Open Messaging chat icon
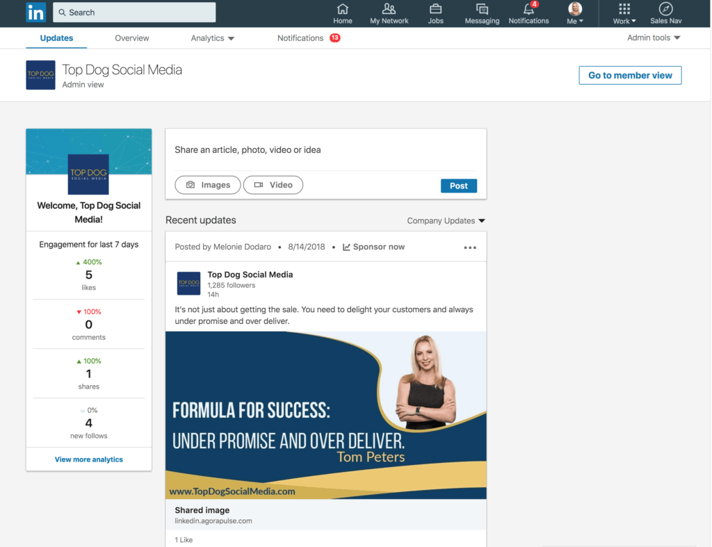 point(482,9)
